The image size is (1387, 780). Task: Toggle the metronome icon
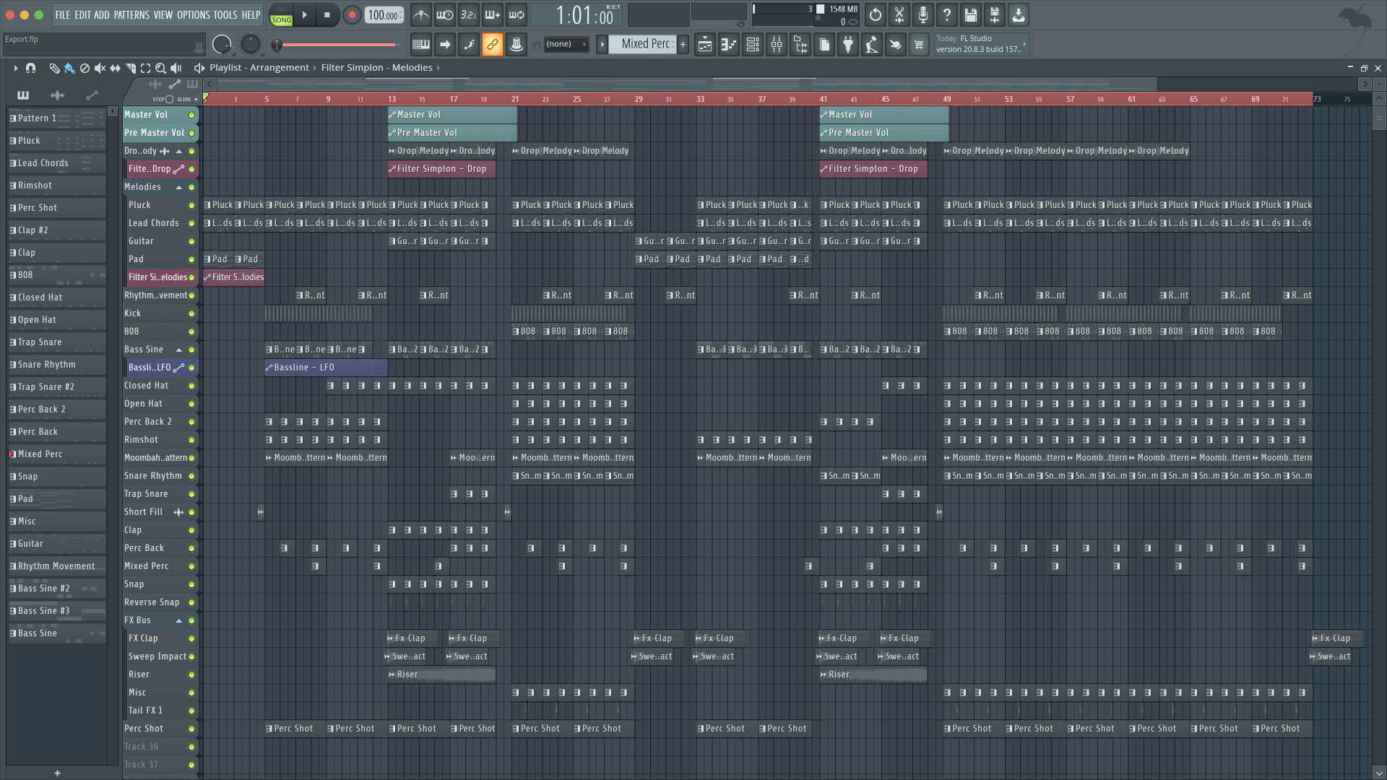[421, 14]
